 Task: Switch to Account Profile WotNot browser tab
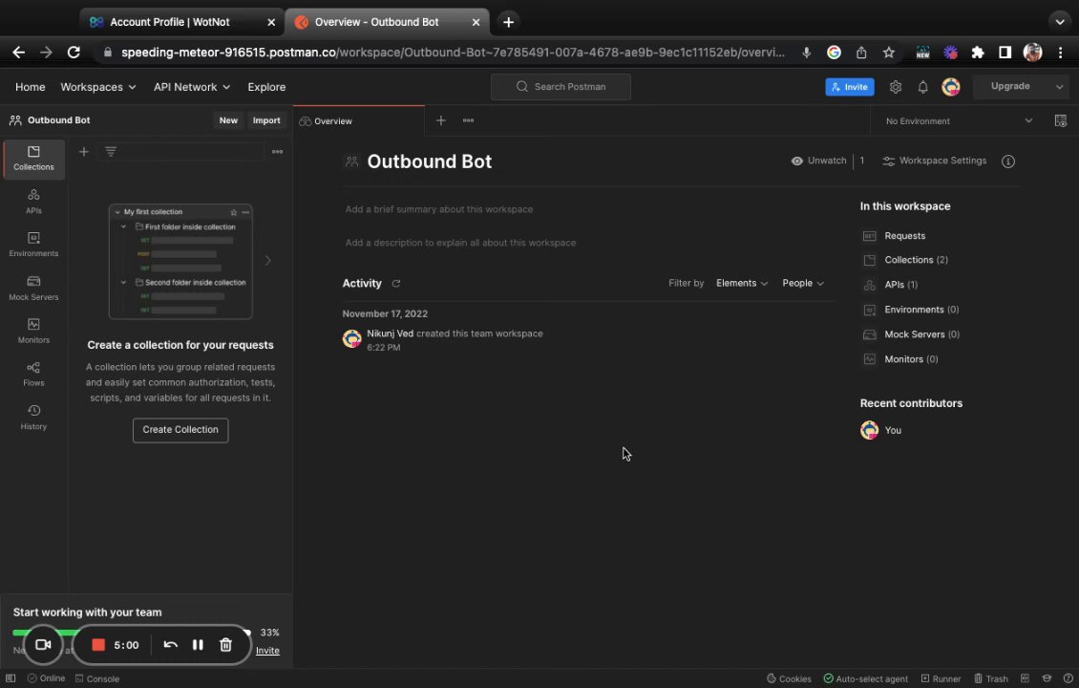181,22
